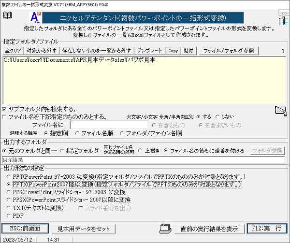The image size is (290, 243).
Task: Open ファイル/フォルダ参照 browse dialog
Action: [229, 51]
